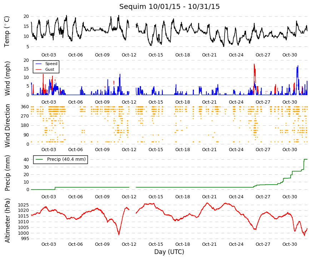
Task: Click the Temp (°C) axis label
Action: click(7, 31)
